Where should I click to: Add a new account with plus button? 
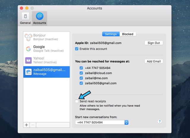(x=26, y=125)
